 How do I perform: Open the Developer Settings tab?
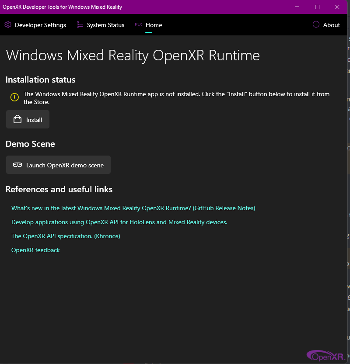point(35,25)
